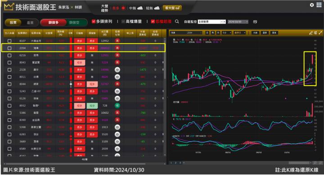The image size is (324, 176).
Task: Switch to the tab next to 股票
Action: pos(30,22)
